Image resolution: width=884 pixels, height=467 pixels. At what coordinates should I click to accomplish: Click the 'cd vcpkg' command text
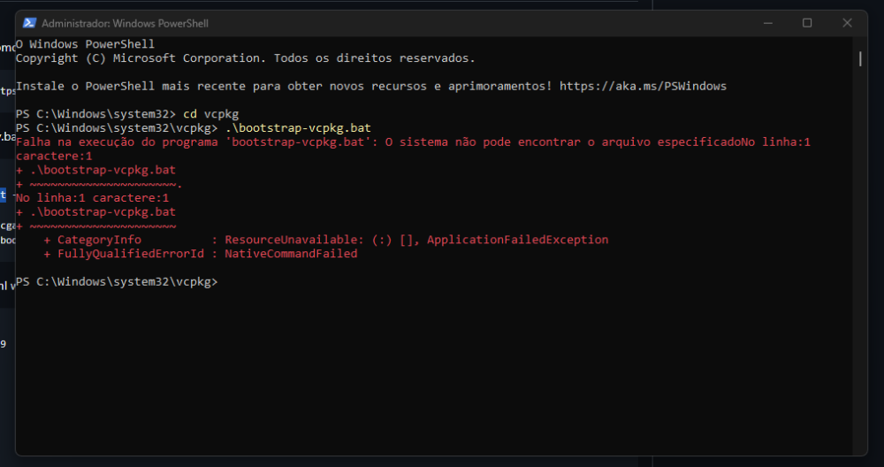point(210,115)
